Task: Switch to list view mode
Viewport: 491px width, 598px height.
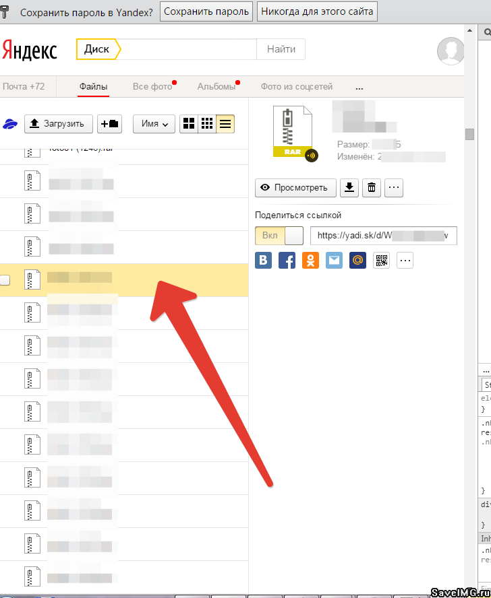Action: (x=225, y=123)
